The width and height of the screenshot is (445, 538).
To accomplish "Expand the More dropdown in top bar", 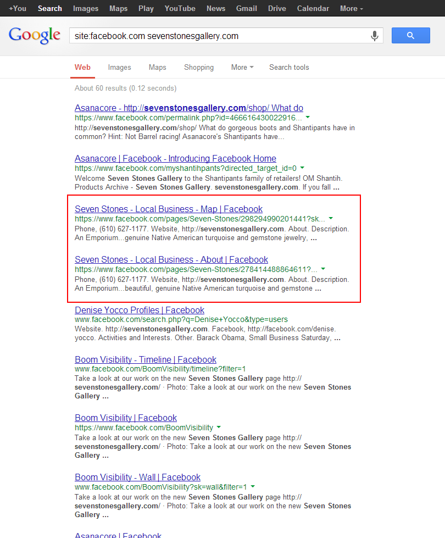I will [352, 8].
